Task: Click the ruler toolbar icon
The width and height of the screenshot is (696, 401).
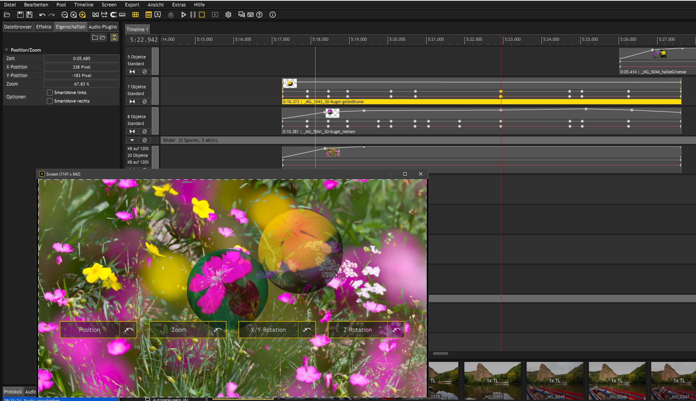Action: tap(122, 15)
